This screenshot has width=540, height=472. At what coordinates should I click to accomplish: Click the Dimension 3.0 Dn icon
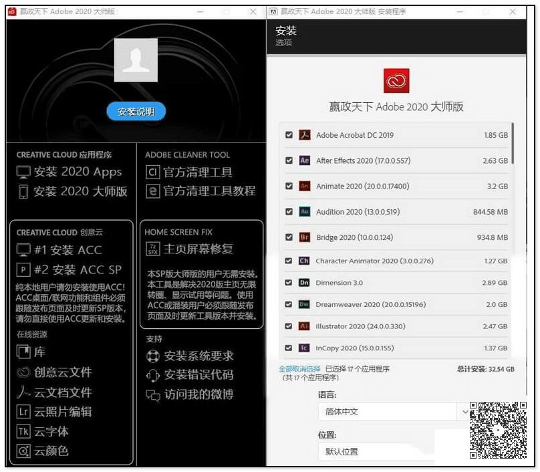pyautogui.click(x=303, y=283)
